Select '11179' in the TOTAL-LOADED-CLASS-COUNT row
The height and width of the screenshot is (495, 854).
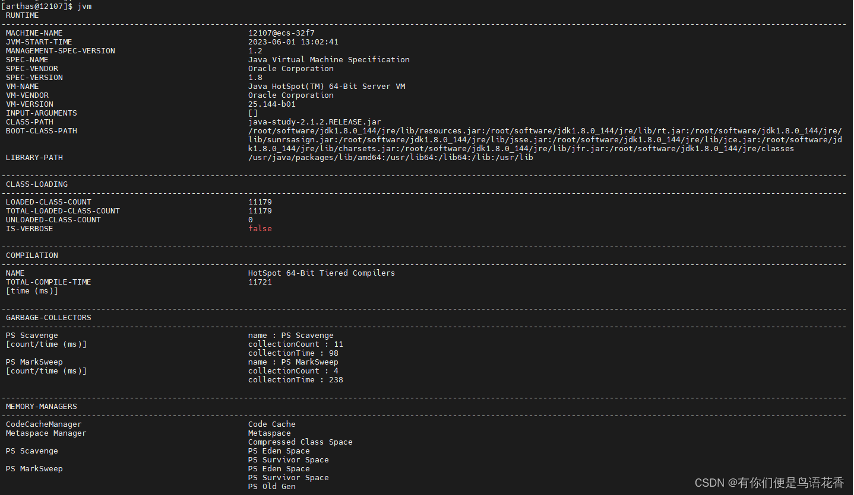260,211
